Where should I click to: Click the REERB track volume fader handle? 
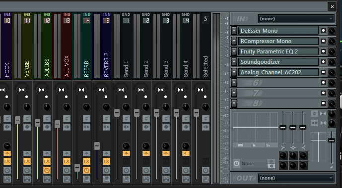(x=77, y=168)
